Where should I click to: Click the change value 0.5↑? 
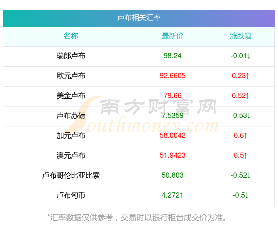(241, 155)
